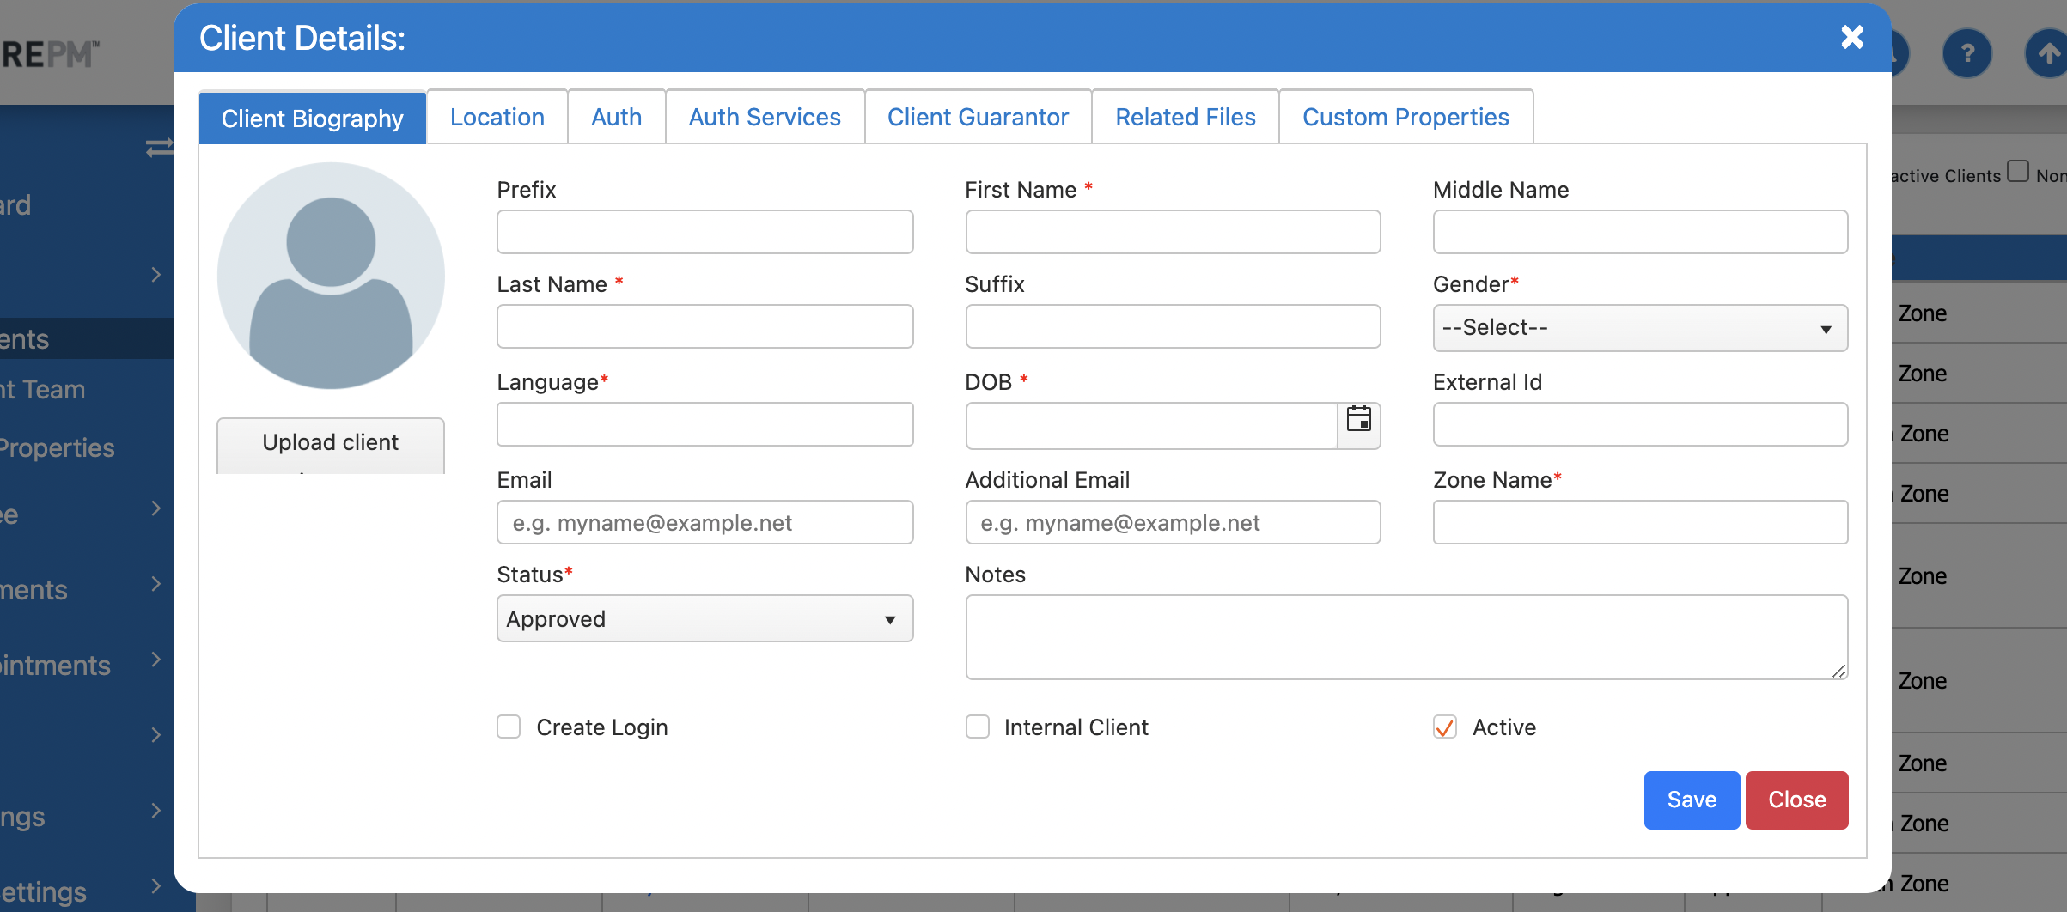Screen dimensions: 2067x912
Task: Click the External Id input field
Action: [1640, 424]
